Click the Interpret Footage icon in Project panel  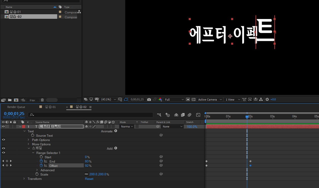point(4,100)
